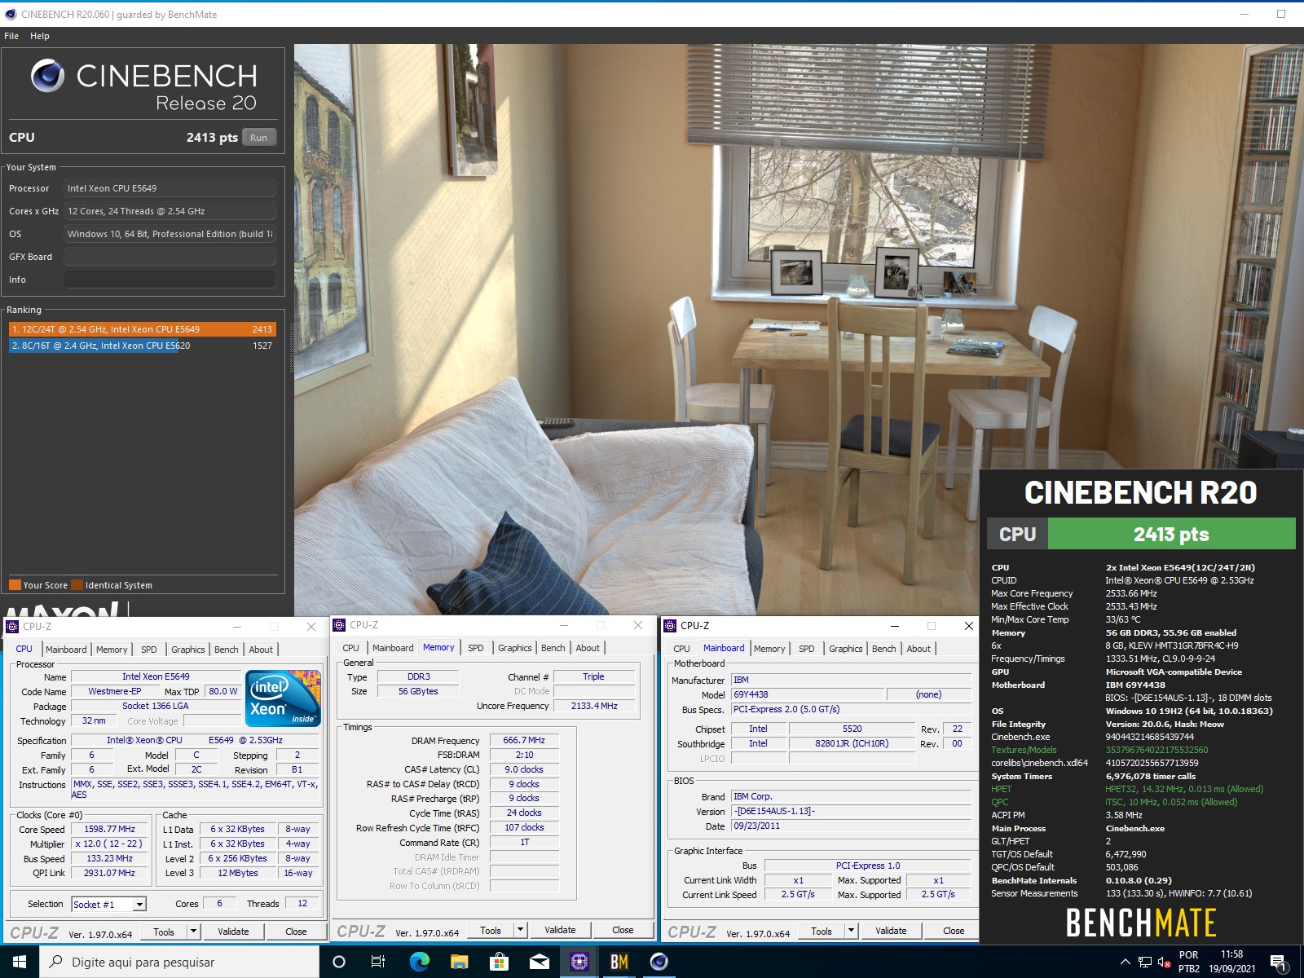Click left CPU-Z window title icon
Screen dimensions: 1304x978
click(12, 626)
